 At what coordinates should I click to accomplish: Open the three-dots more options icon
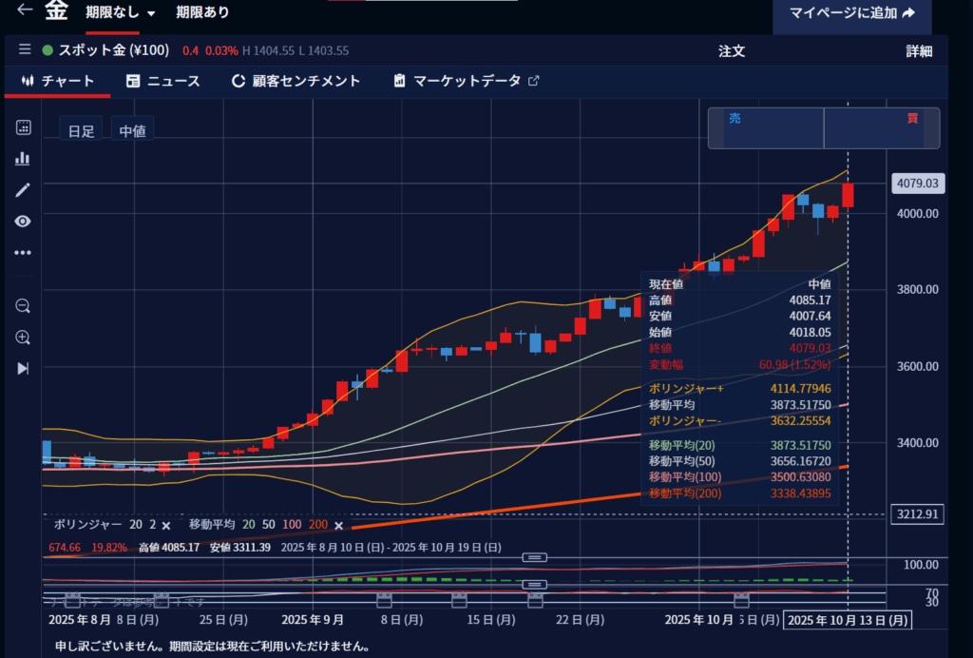click(23, 253)
